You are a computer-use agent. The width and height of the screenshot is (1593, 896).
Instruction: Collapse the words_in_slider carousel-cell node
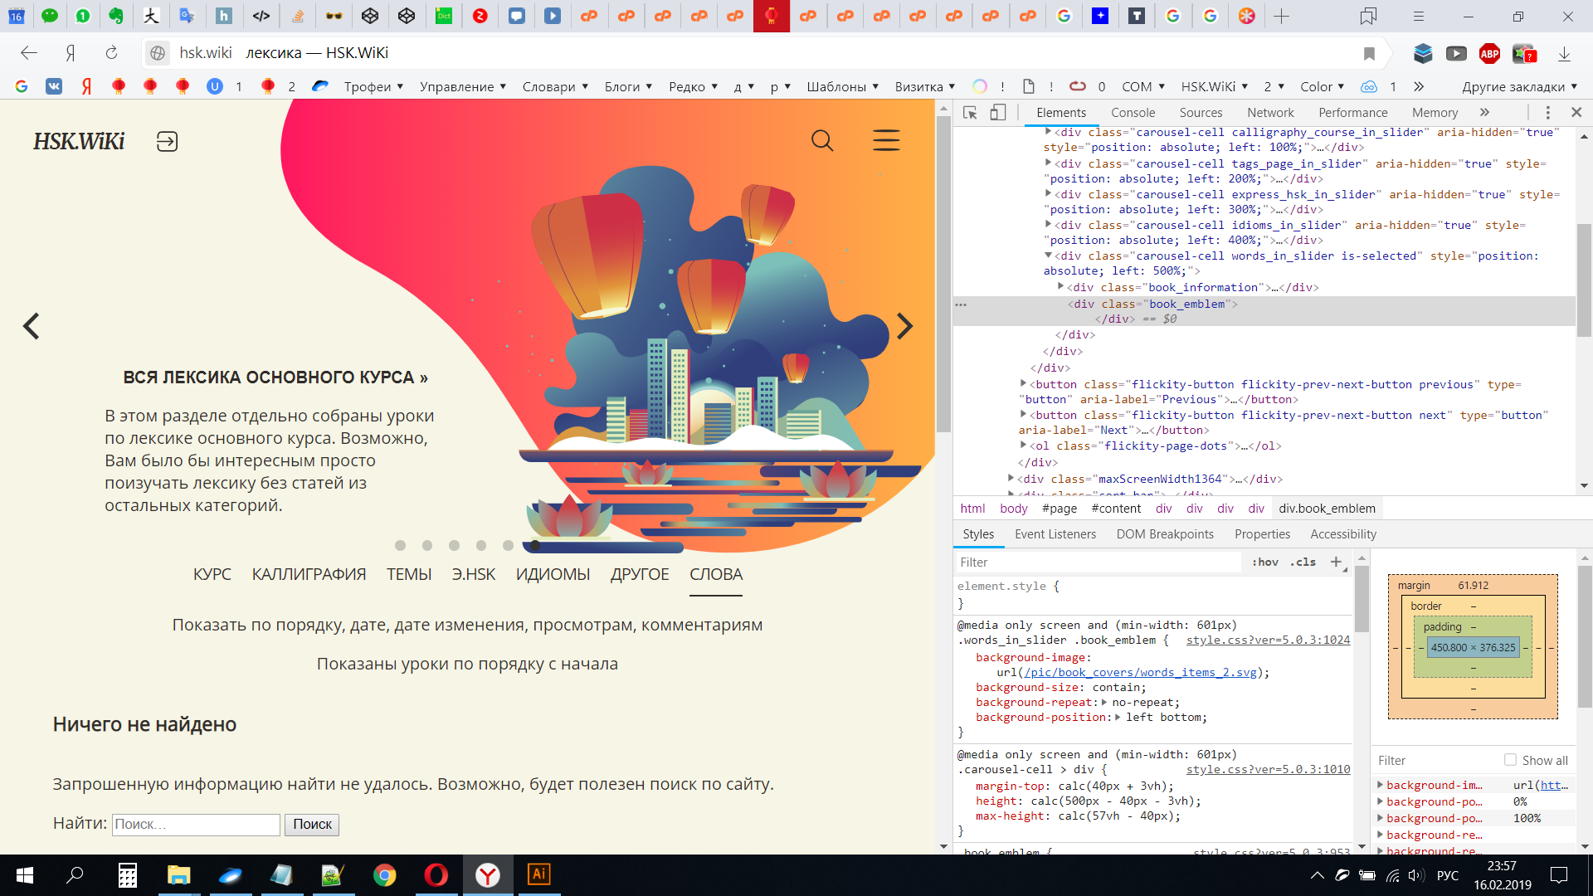pyautogui.click(x=1048, y=256)
